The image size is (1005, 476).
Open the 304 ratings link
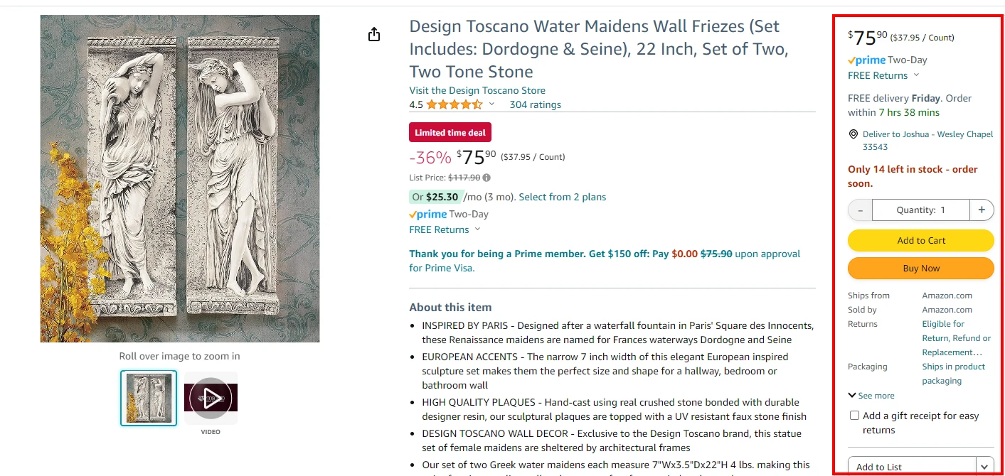pos(535,104)
